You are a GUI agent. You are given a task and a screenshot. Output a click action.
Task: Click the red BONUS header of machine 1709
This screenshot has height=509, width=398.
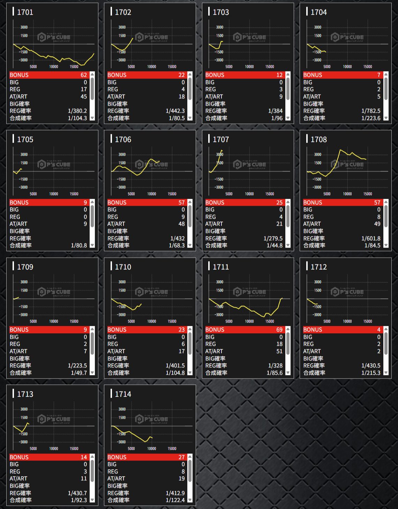tap(48, 330)
